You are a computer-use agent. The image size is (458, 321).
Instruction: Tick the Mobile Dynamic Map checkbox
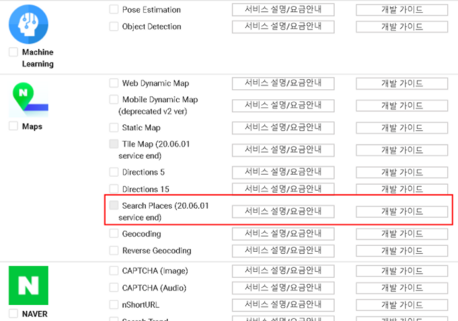(x=114, y=99)
